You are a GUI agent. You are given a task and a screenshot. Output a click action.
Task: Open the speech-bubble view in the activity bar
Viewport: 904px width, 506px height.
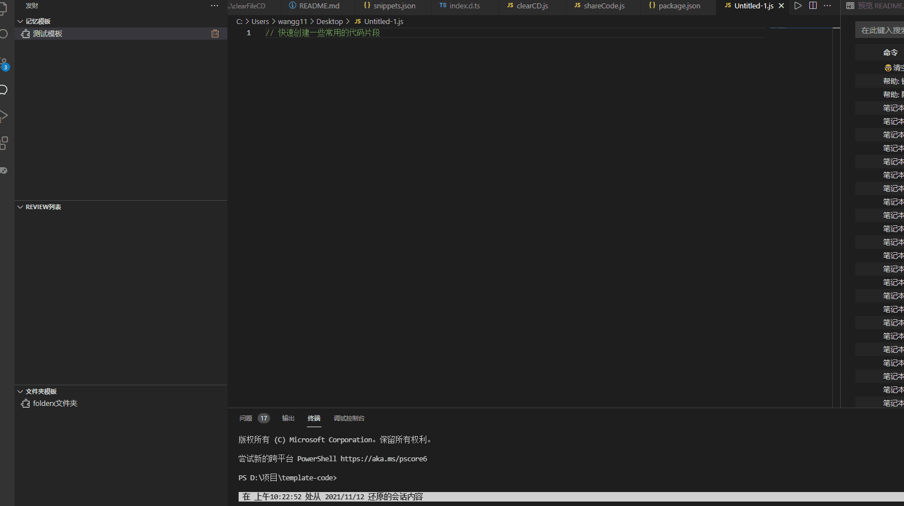pyautogui.click(x=3, y=89)
